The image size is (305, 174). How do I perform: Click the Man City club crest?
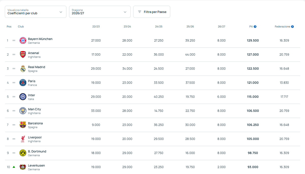click(23, 111)
